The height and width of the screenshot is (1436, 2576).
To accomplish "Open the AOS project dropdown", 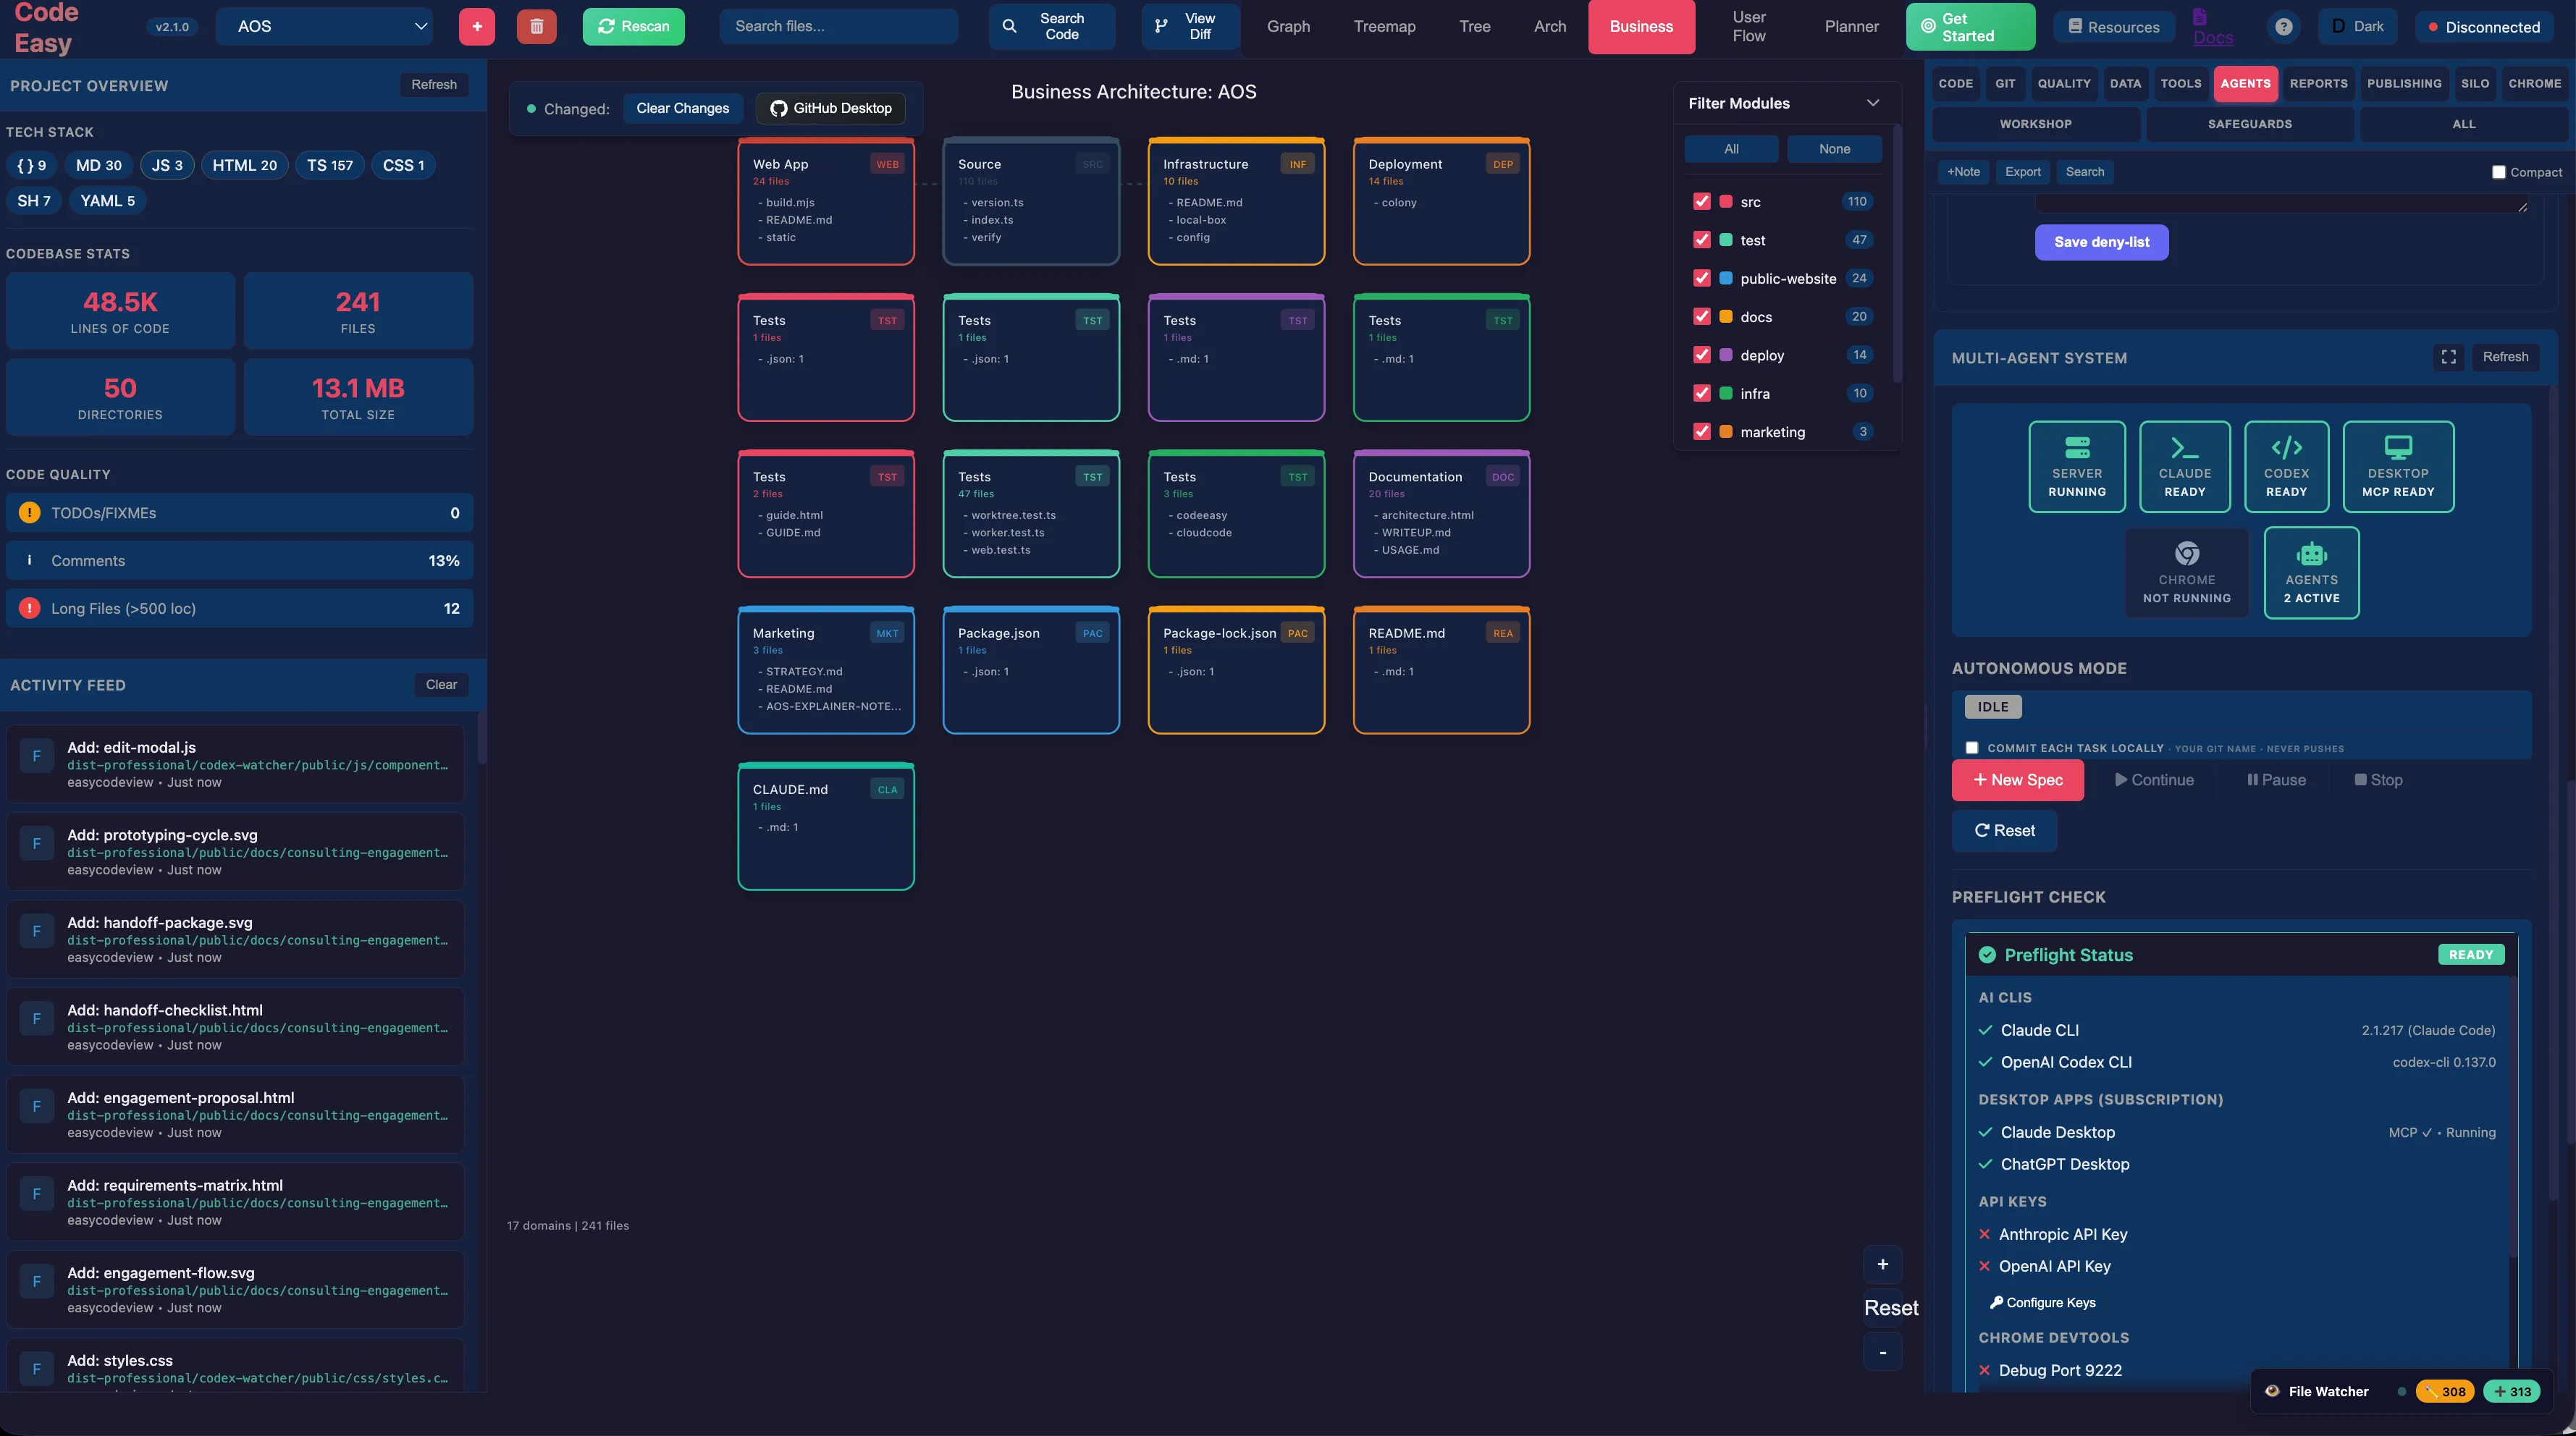I will pos(326,27).
